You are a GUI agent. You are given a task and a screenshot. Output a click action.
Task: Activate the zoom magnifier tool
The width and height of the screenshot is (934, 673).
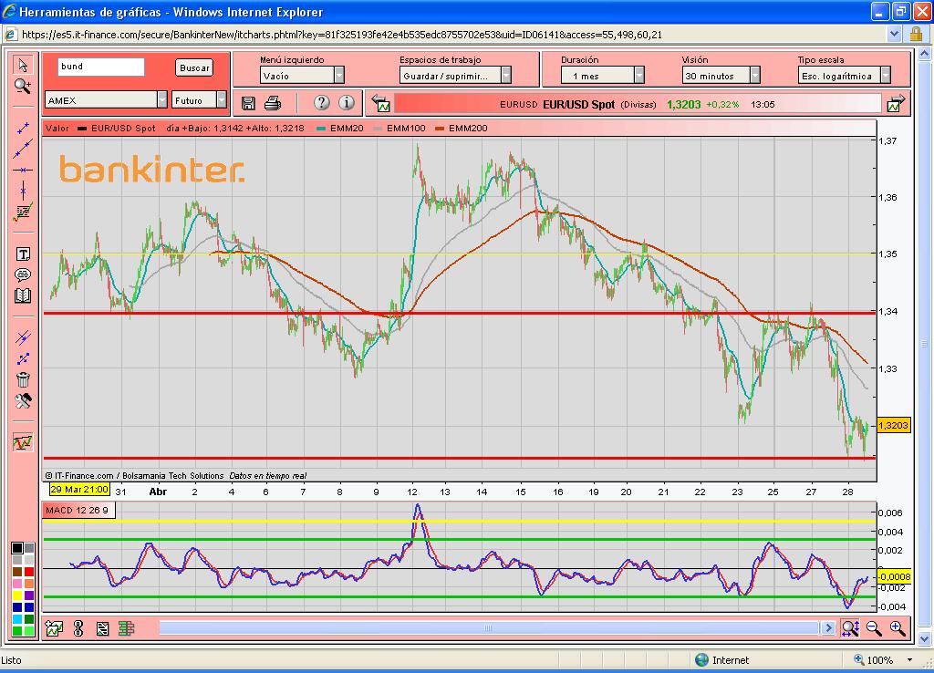click(23, 86)
